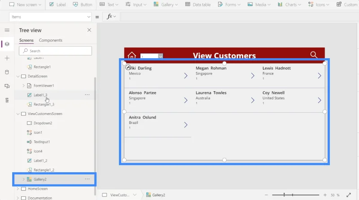
Task: Click the Insert plus icon in sidebar
Action: [x=7, y=58]
